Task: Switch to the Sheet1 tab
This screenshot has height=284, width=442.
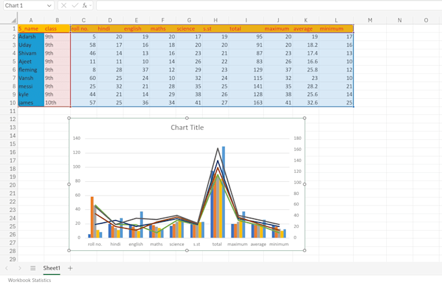Action: click(51, 268)
